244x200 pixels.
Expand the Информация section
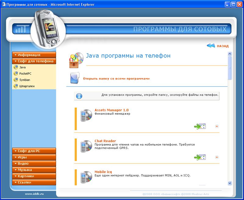click(34, 55)
